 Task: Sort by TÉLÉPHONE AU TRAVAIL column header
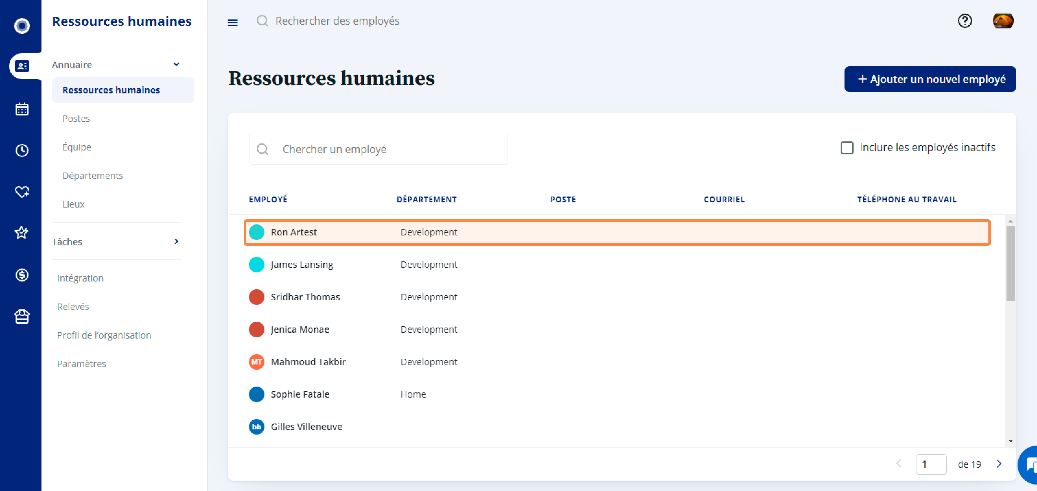click(907, 200)
